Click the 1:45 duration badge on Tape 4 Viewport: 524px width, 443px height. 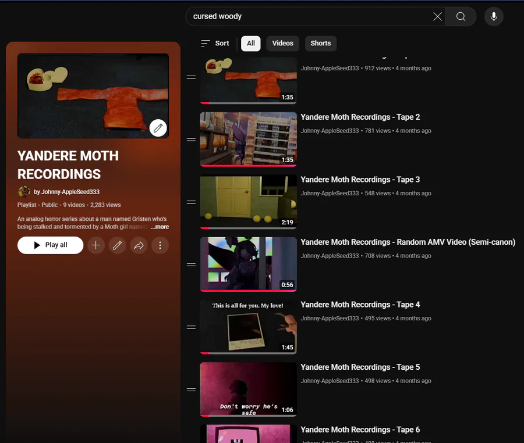tap(287, 347)
